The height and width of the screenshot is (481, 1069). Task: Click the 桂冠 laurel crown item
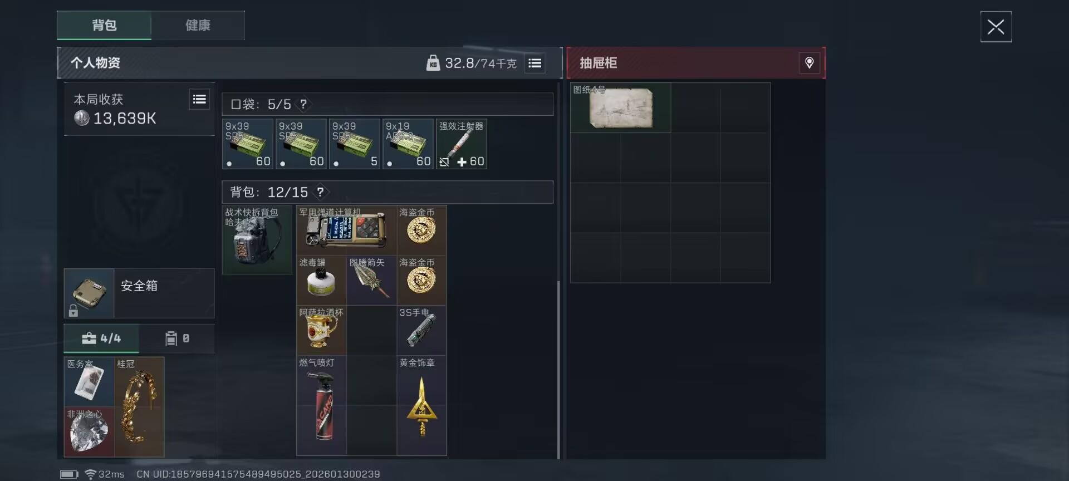tap(139, 407)
